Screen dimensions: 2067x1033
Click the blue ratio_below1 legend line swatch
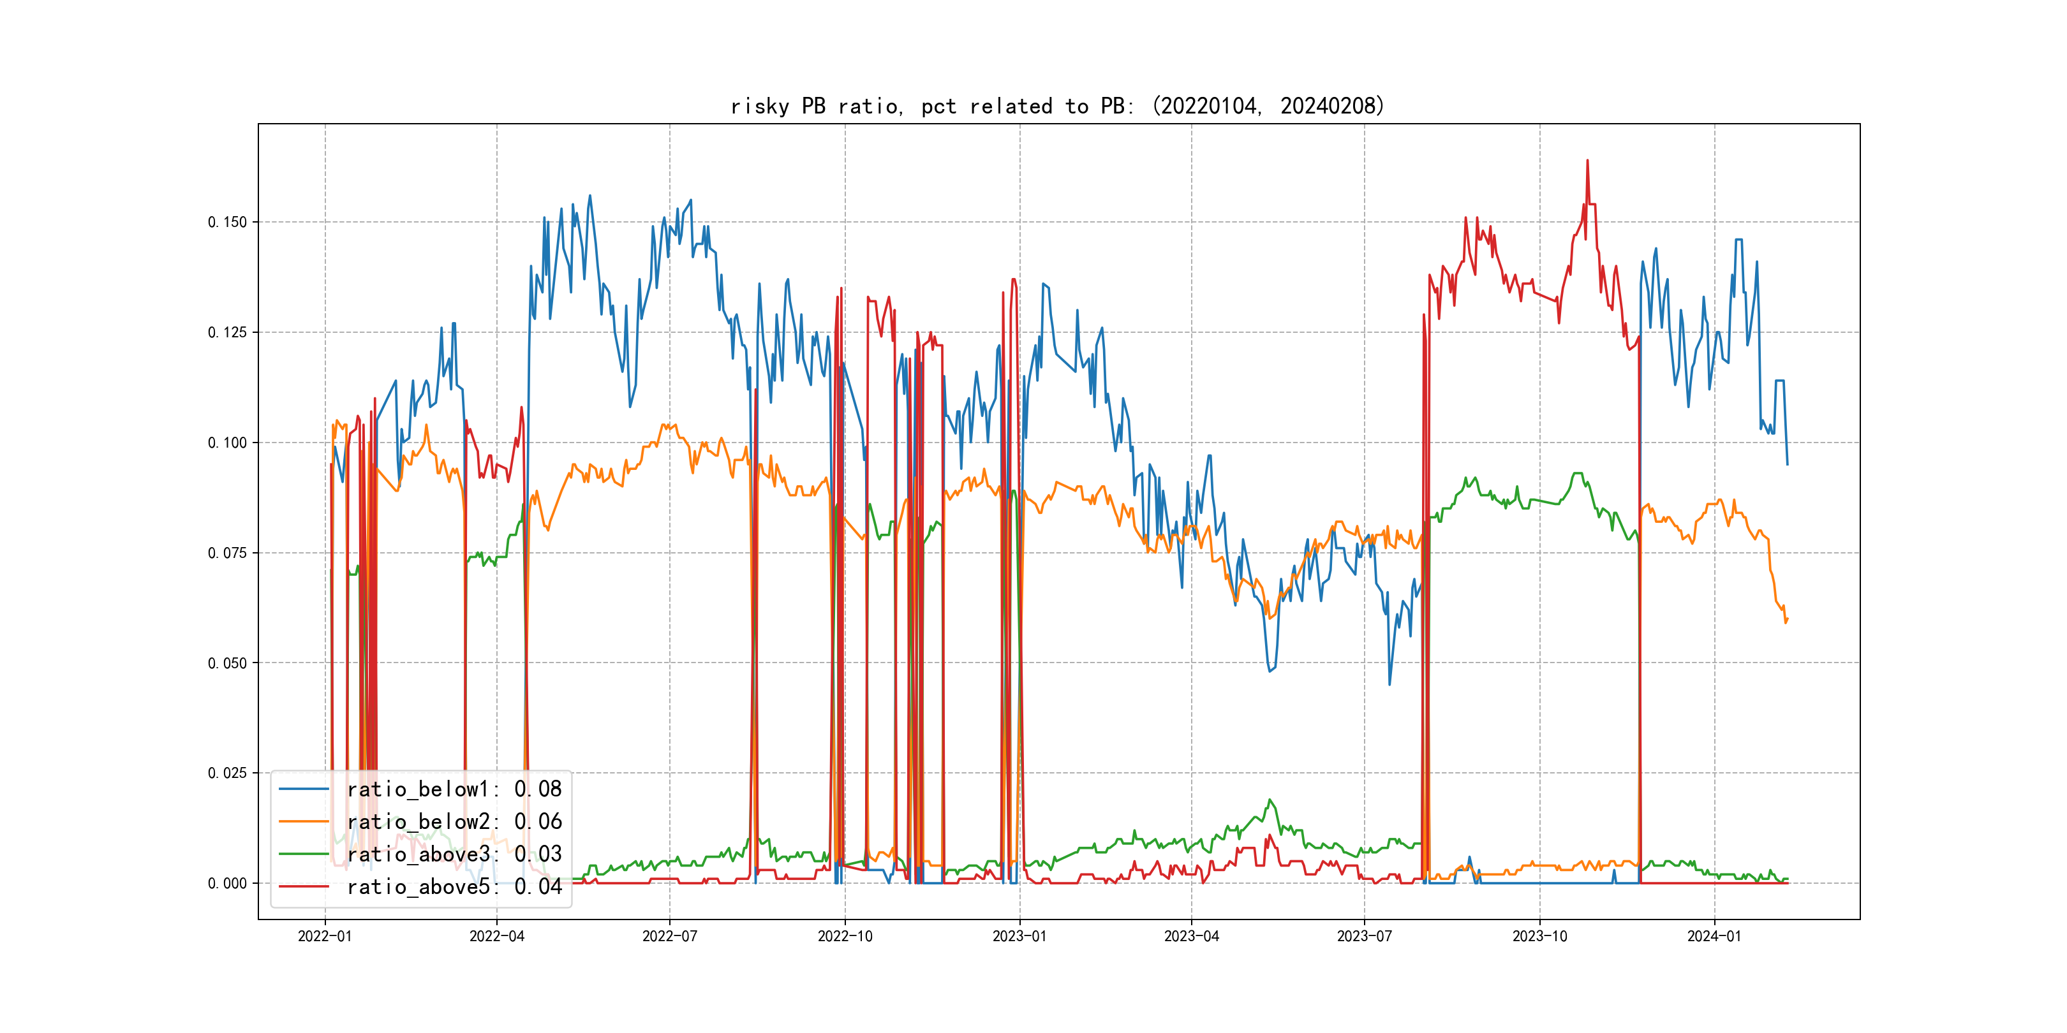[x=304, y=789]
